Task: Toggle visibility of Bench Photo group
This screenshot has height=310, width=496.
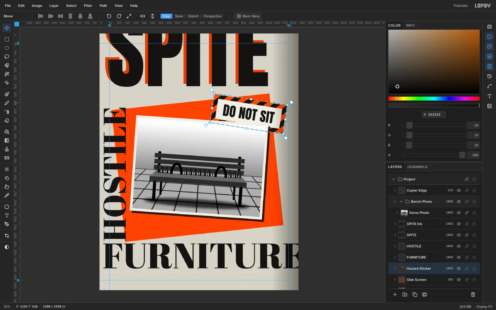Action: click(459, 201)
